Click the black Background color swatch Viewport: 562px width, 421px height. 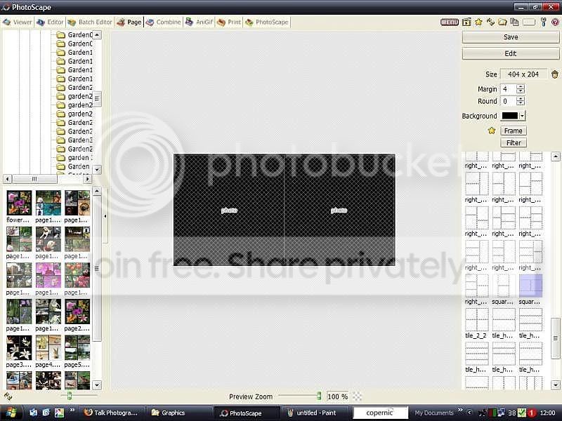[x=511, y=116]
